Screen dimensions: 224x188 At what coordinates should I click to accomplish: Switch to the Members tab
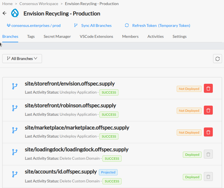(130, 37)
